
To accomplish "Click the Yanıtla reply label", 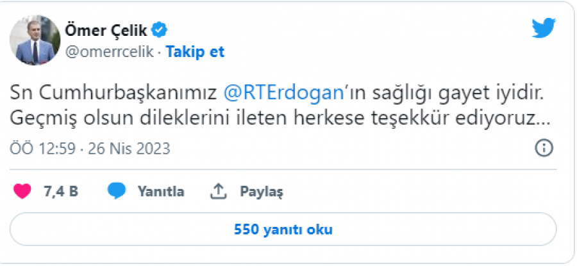I will coord(161,191).
